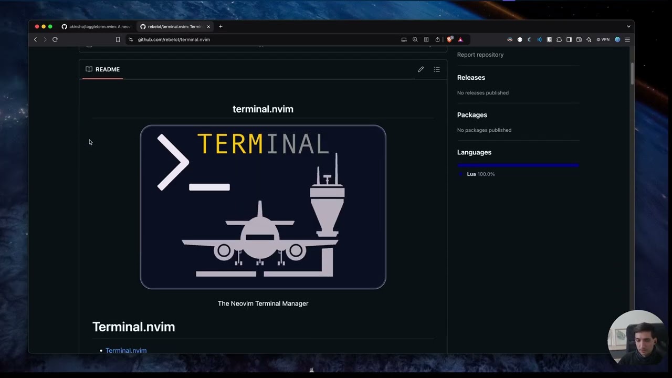Image resolution: width=672 pixels, height=378 pixels.
Task: Open the README outline list icon
Action: pyautogui.click(x=437, y=69)
